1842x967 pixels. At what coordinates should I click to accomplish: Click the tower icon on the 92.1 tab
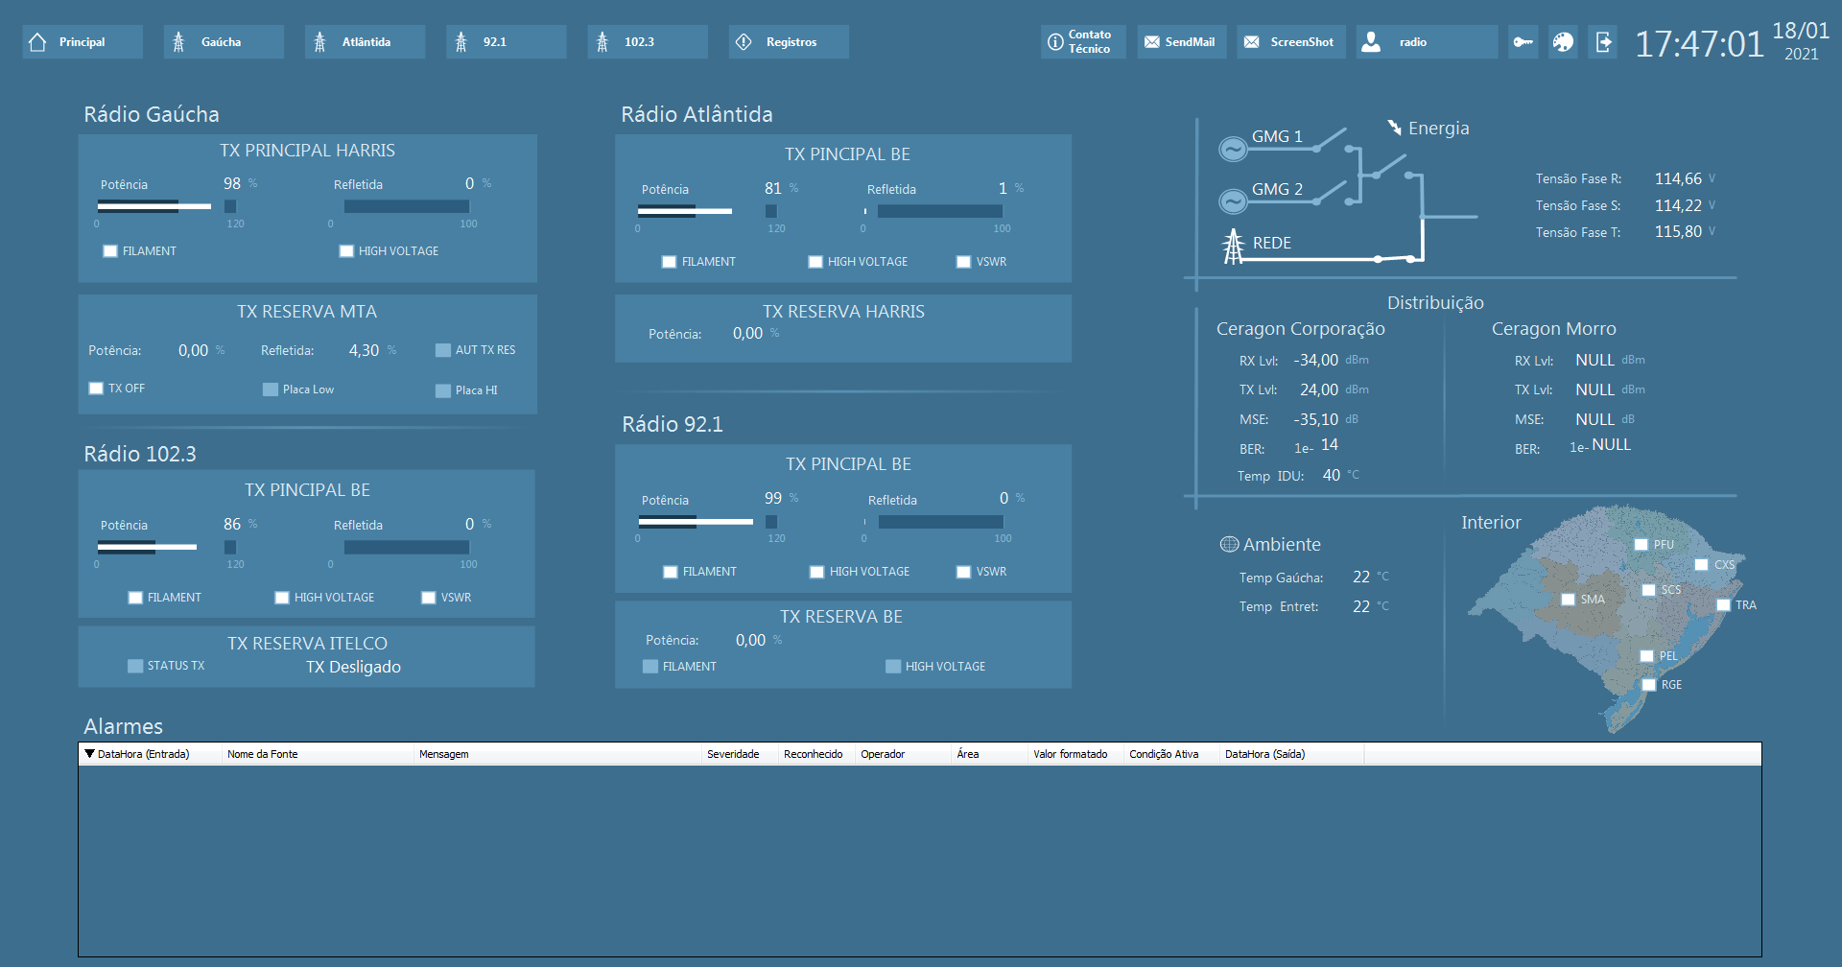(461, 42)
